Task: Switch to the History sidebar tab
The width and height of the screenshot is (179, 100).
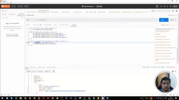Action: pos(4,14)
